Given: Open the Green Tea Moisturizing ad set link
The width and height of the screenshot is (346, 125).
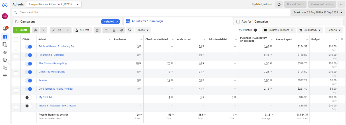Looking at the screenshot, I should [x=52, y=72].
